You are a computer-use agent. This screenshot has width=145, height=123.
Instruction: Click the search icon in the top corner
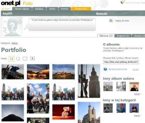coord(122,2)
